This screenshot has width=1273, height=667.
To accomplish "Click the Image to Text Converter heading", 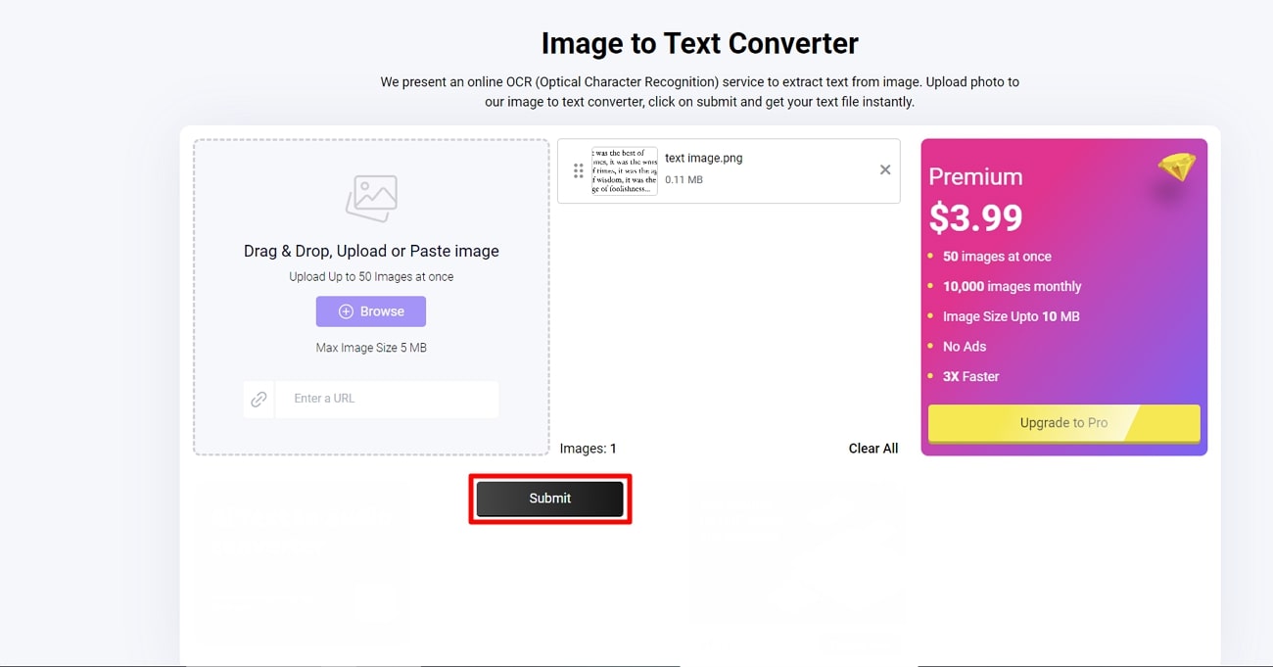I will pyautogui.click(x=699, y=43).
